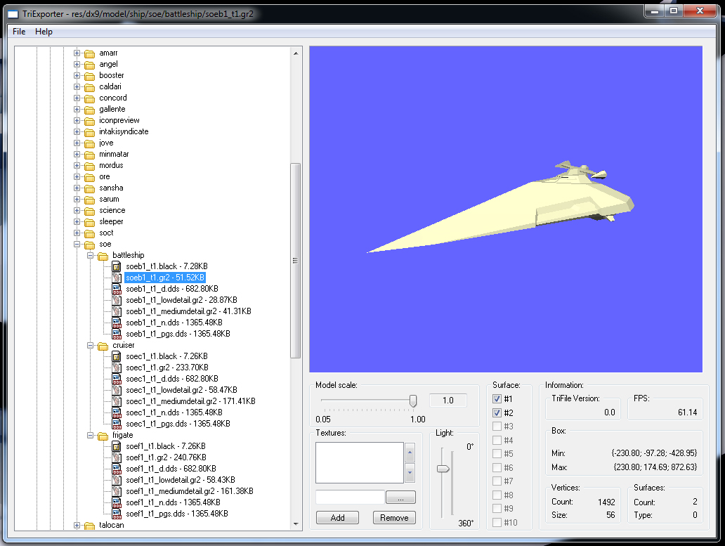This screenshot has height=546, width=725.
Task: Collapse the soe folder node
Action: point(77,244)
